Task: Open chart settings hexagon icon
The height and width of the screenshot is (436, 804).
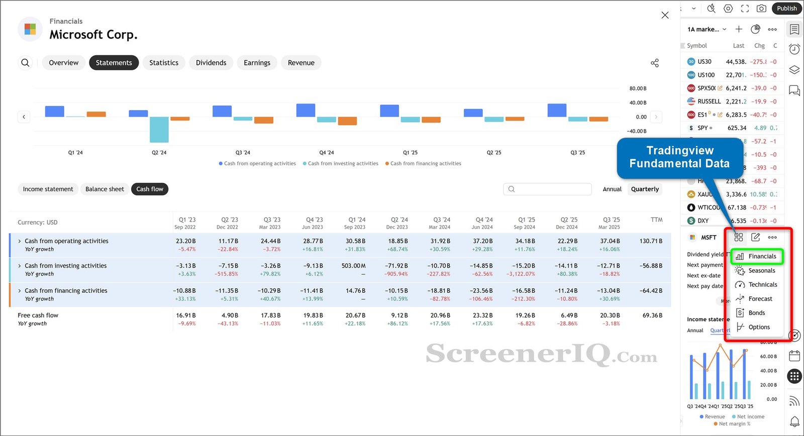Action: pos(728,8)
